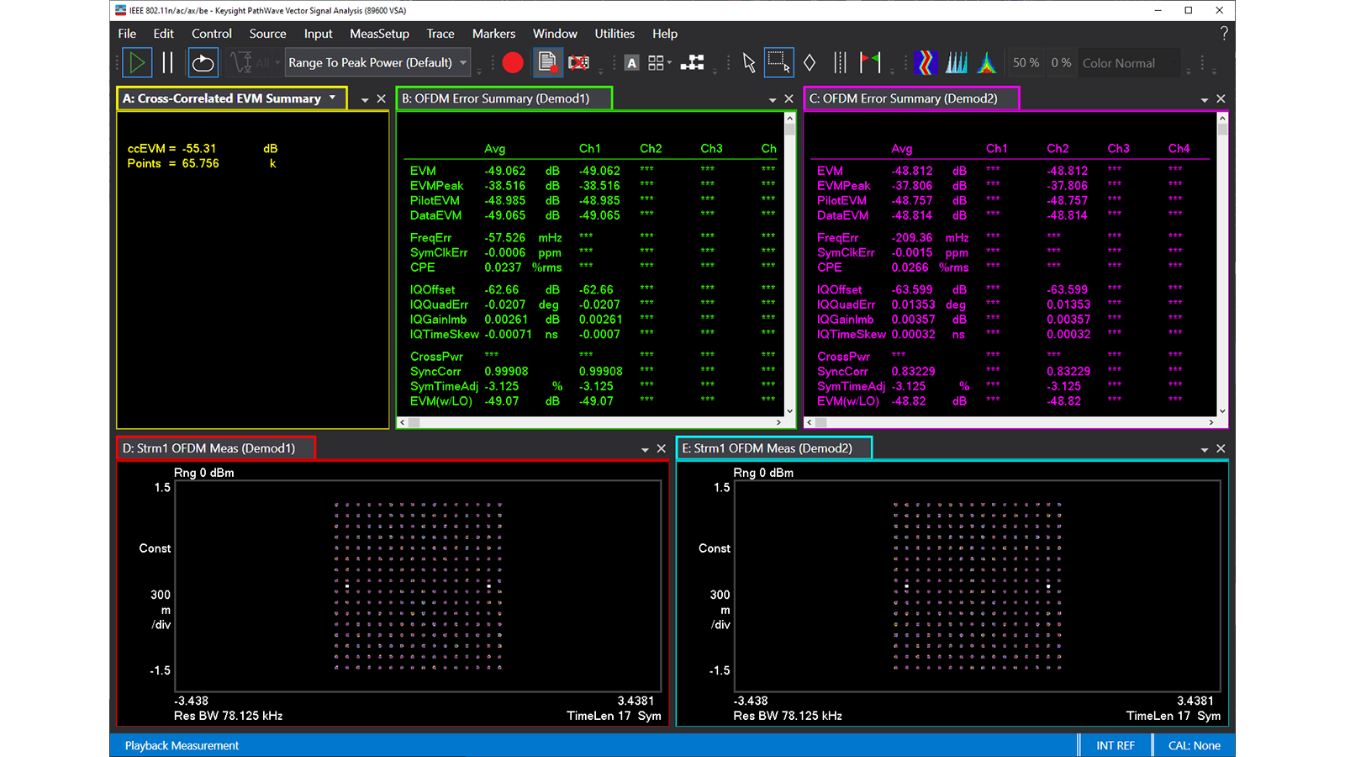Click the 50% trace transparency control

(x=1026, y=62)
